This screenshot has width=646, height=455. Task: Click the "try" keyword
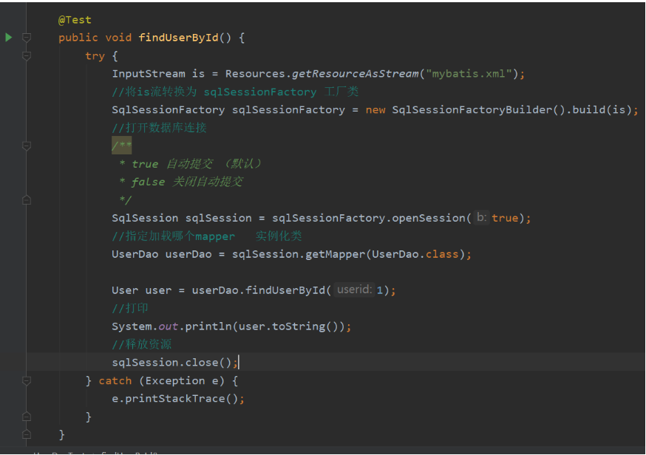pyautogui.click(x=95, y=56)
